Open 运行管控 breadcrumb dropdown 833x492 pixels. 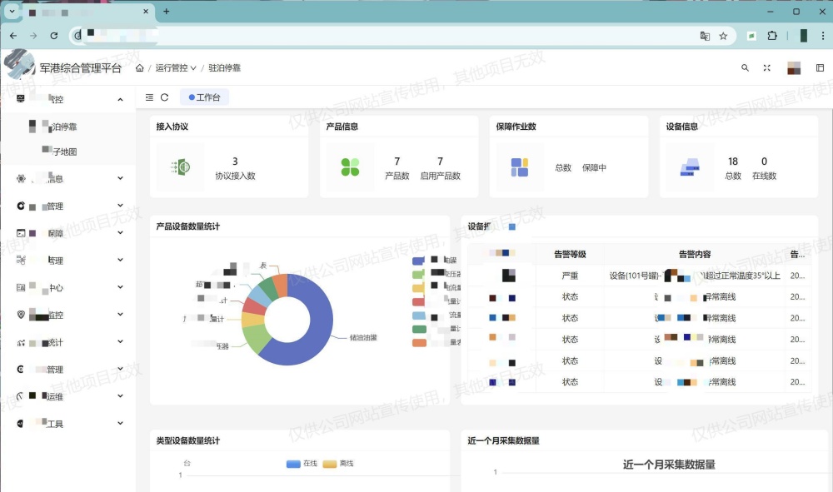pos(176,68)
